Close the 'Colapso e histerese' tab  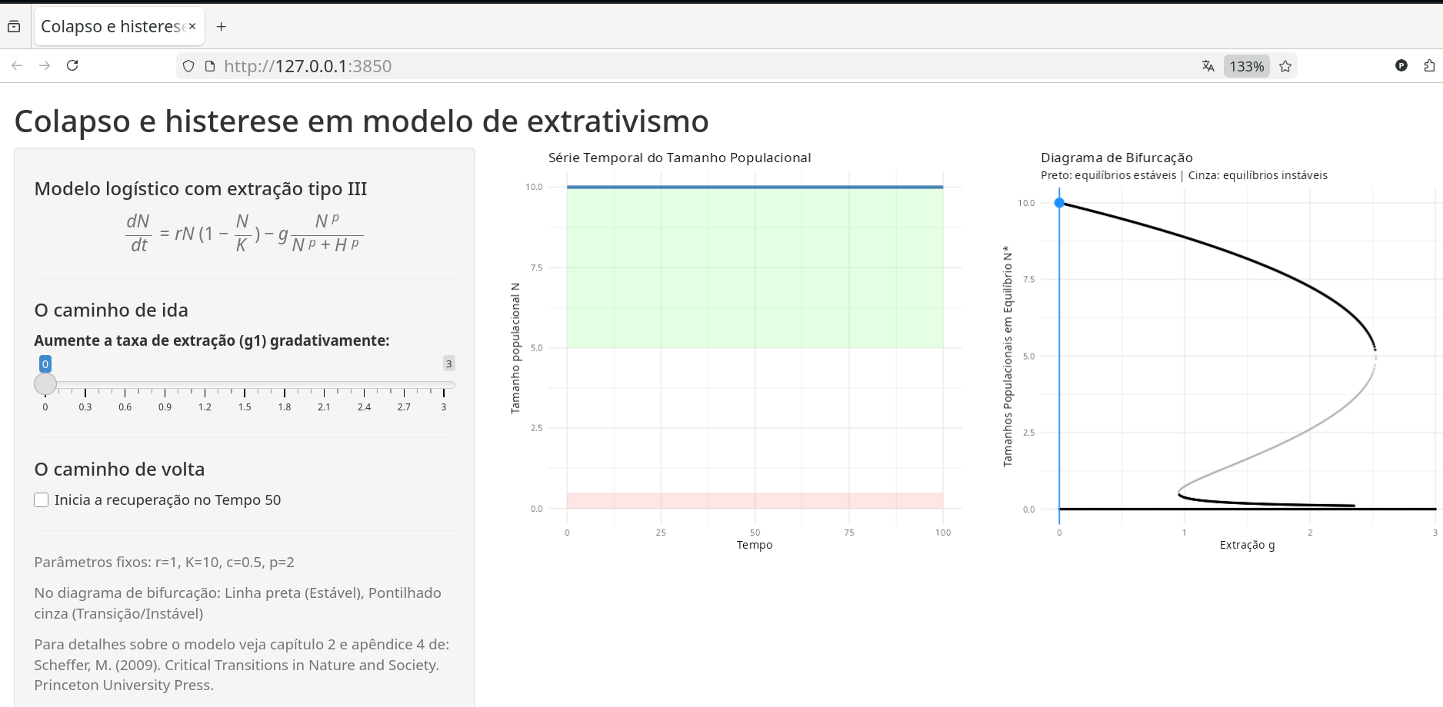click(x=192, y=26)
